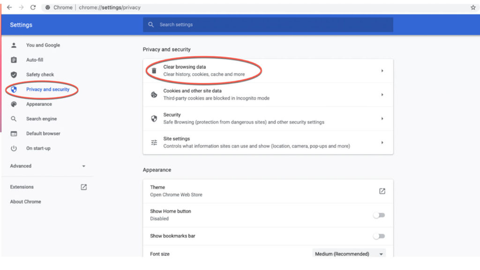
Task: Select You and Google in sidebar
Action: coord(43,45)
